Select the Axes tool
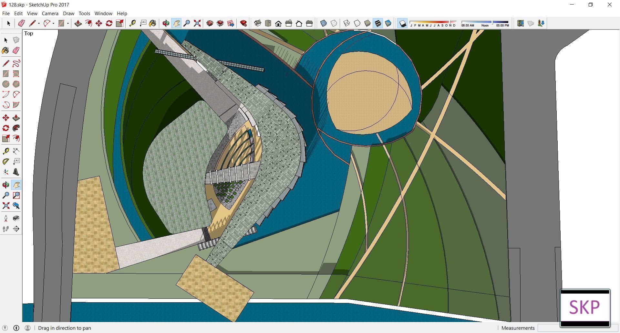This screenshot has height=333, width=620. pyautogui.click(x=6, y=172)
